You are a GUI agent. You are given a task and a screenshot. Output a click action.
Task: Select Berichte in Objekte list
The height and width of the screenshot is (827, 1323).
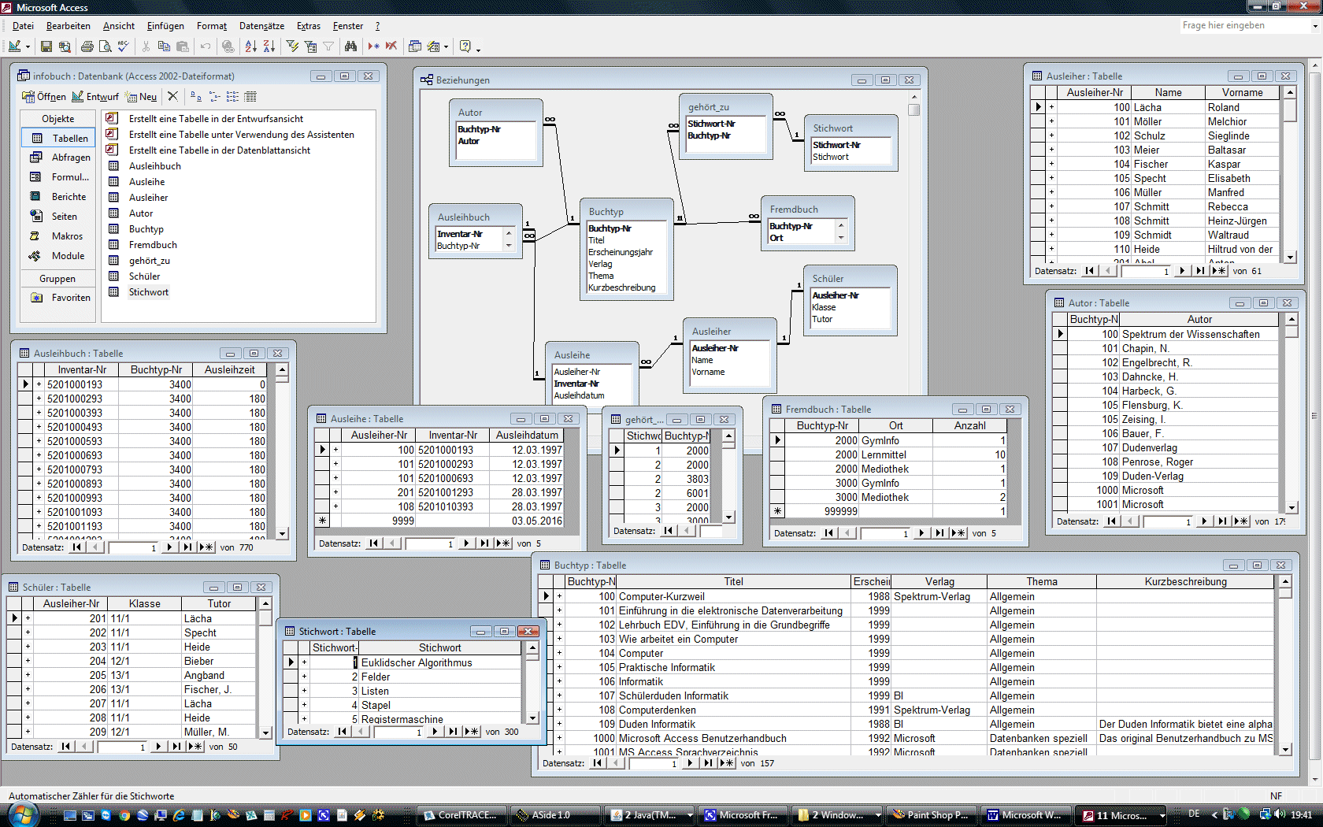[x=59, y=197]
